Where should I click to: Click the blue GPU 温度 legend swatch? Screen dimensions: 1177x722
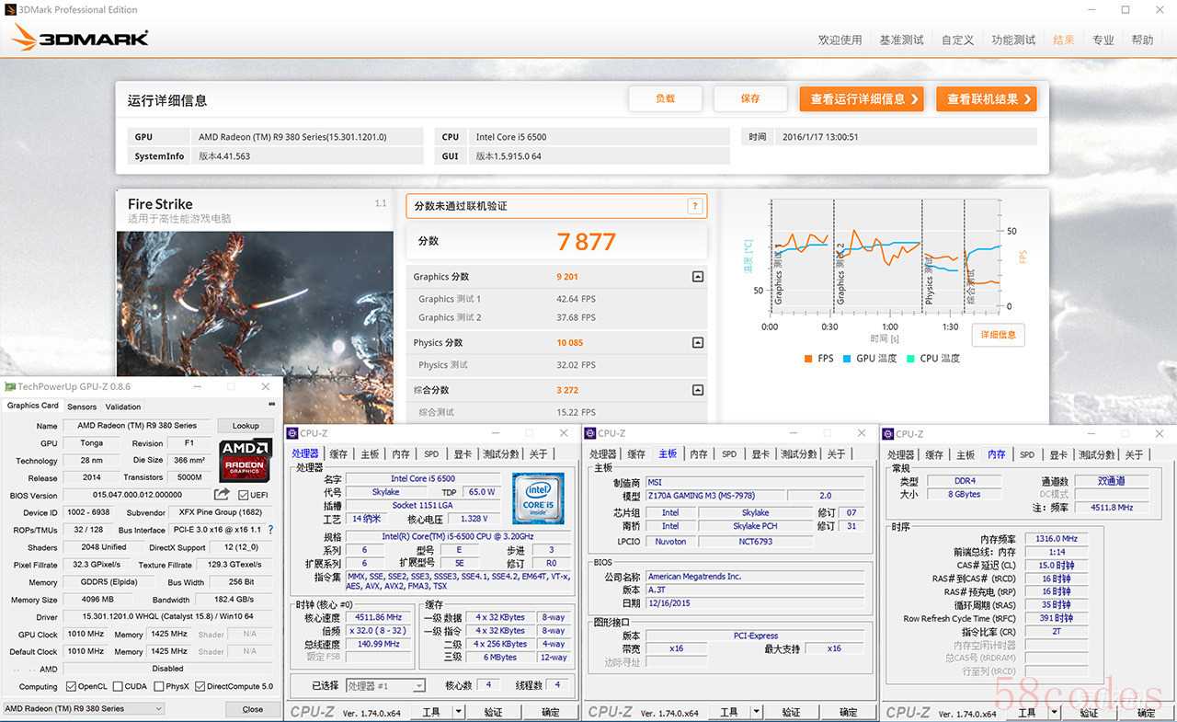pyautogui.click(x=847, y=359)
